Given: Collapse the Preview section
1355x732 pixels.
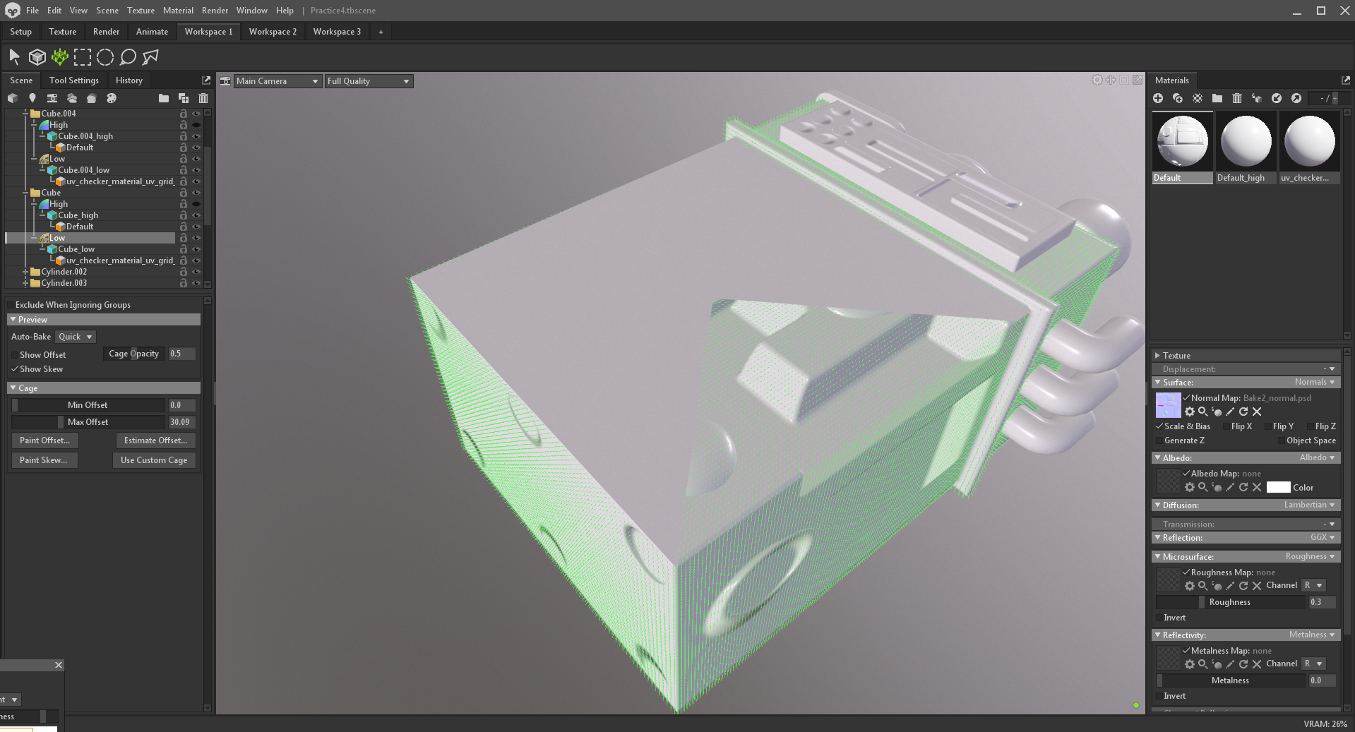Looking at the screenshot, I should 13,320.
